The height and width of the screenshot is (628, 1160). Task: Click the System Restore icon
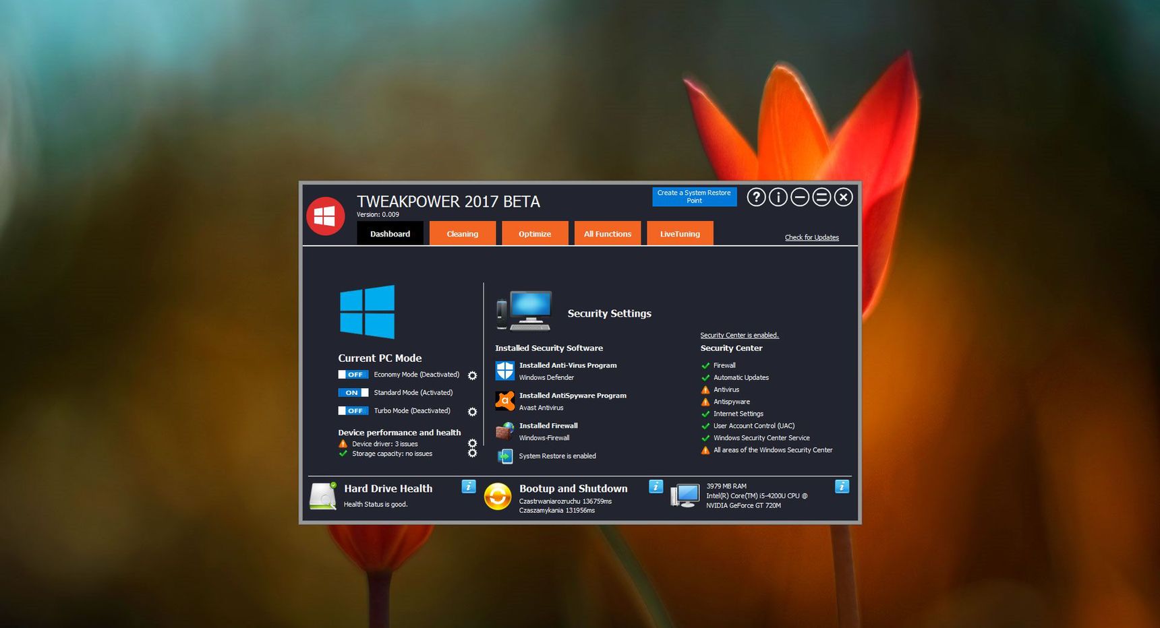[505, 456]
